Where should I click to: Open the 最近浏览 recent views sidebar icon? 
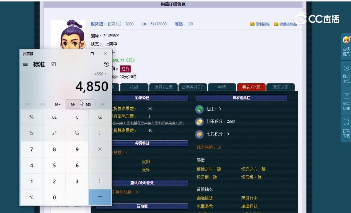coord(346,74)
